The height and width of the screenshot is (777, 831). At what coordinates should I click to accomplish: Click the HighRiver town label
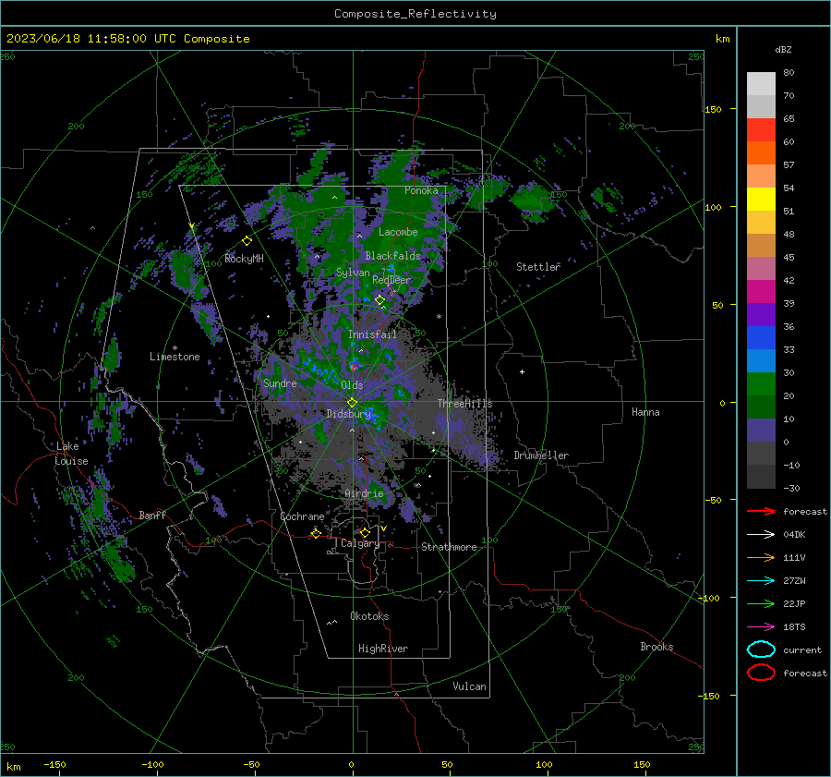tap(383, 649)
